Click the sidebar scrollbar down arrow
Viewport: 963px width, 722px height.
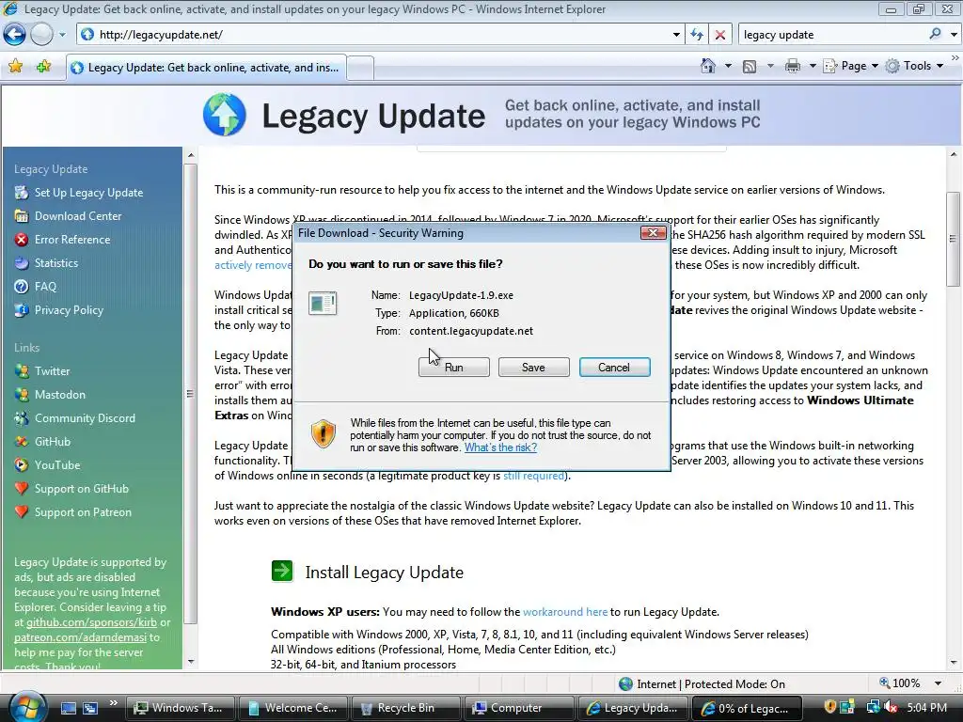pyautogui.click(x=190, y=662)
